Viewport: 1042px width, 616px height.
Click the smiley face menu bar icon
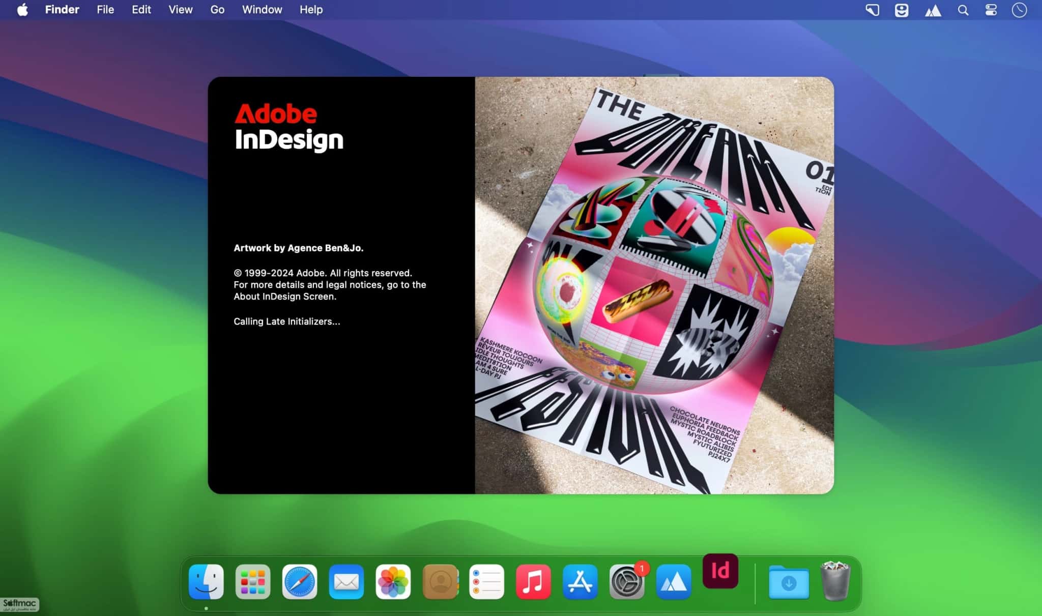point(902,10)
